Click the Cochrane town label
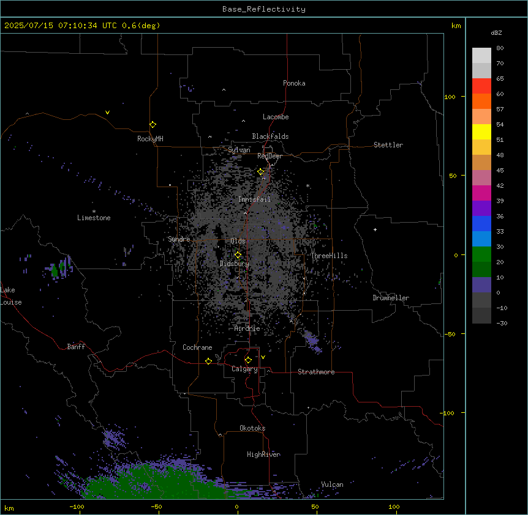The width and height of the screenshot is (528, 515). click(x=197, y=347)
